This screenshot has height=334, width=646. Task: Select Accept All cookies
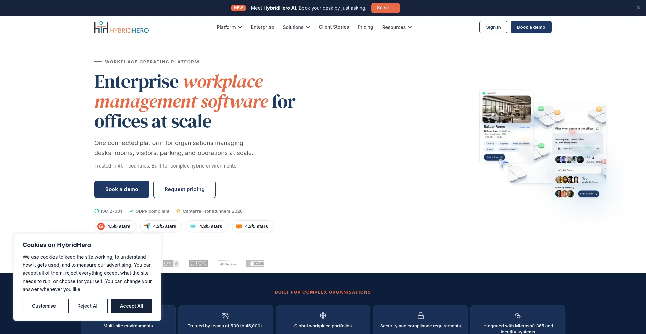click(x=132, y=306)
